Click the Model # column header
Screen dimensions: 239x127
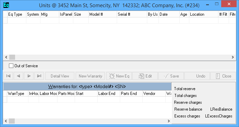[x=103, y=14]
